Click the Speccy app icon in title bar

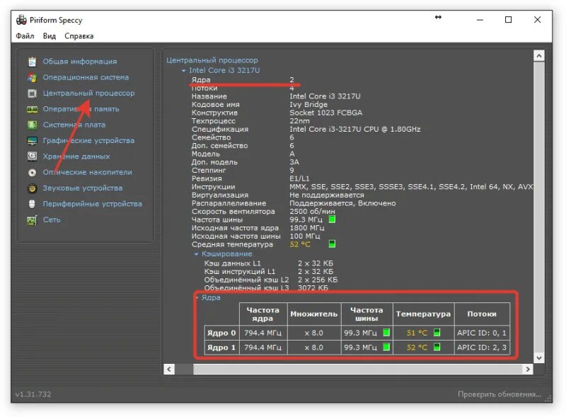[21, 20]
